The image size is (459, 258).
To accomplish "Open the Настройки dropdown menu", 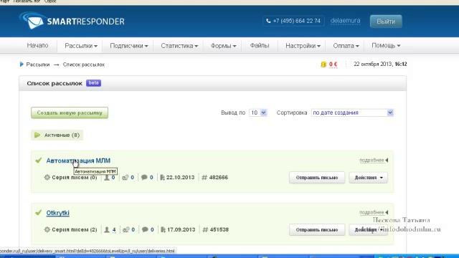I will [303, 46].
